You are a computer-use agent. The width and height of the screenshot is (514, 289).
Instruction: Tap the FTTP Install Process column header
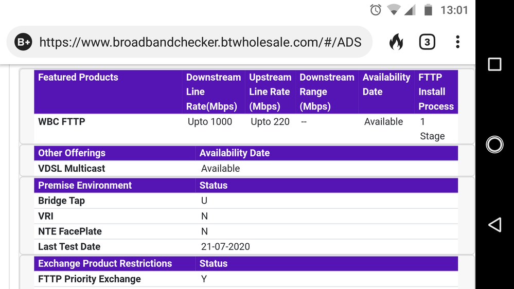[436, 92]
